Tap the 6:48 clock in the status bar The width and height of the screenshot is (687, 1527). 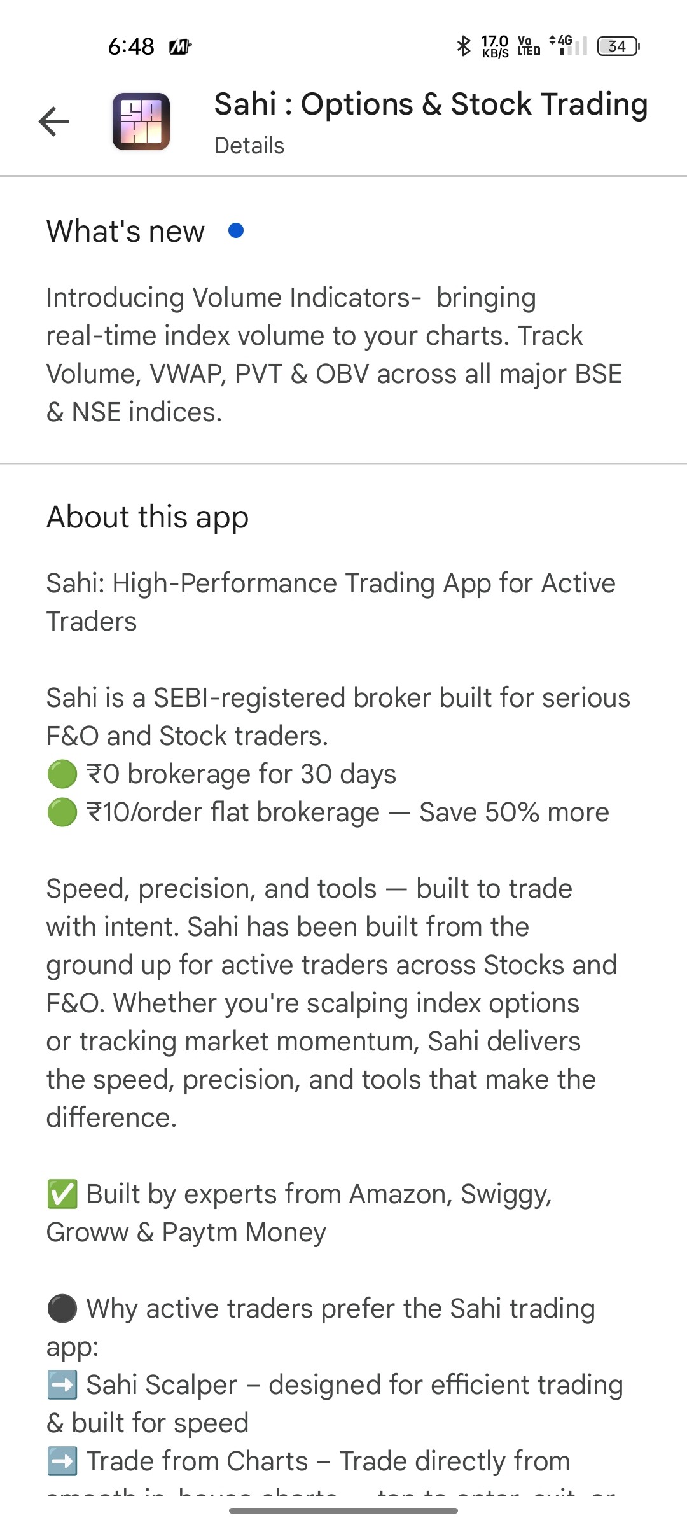coord(131,46)
